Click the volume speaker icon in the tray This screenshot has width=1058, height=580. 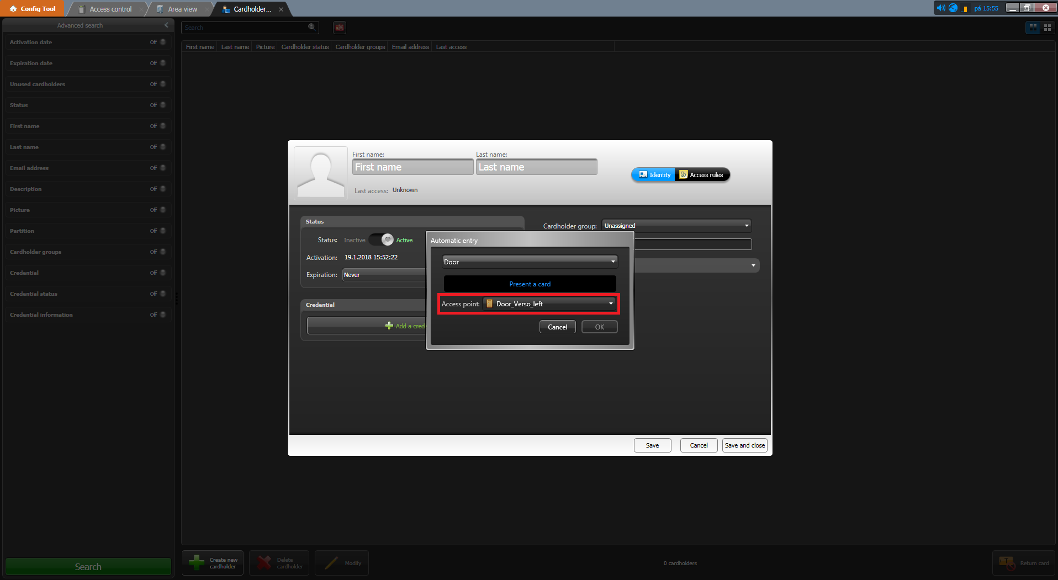940,8
